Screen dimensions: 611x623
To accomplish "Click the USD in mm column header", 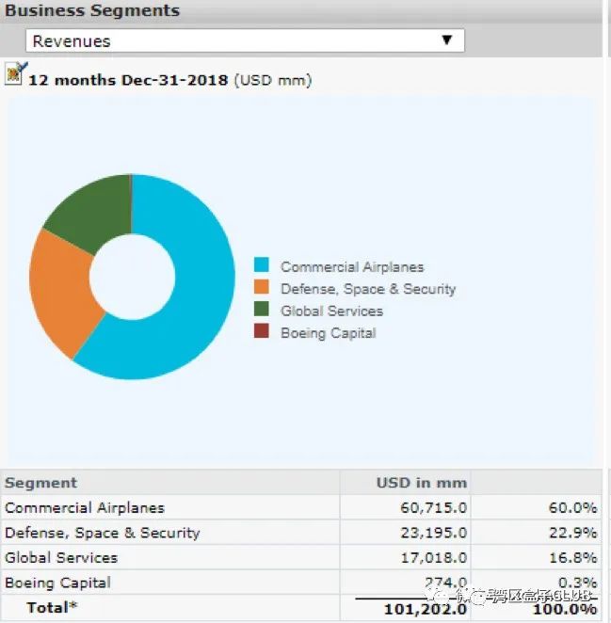I will (422, 483).
